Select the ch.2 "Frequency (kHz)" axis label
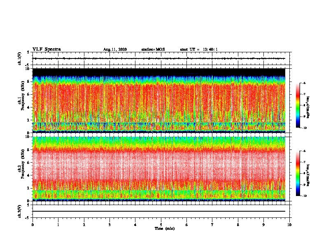Image resolution: width=326 pixels, height=252 pixels. 23,164
